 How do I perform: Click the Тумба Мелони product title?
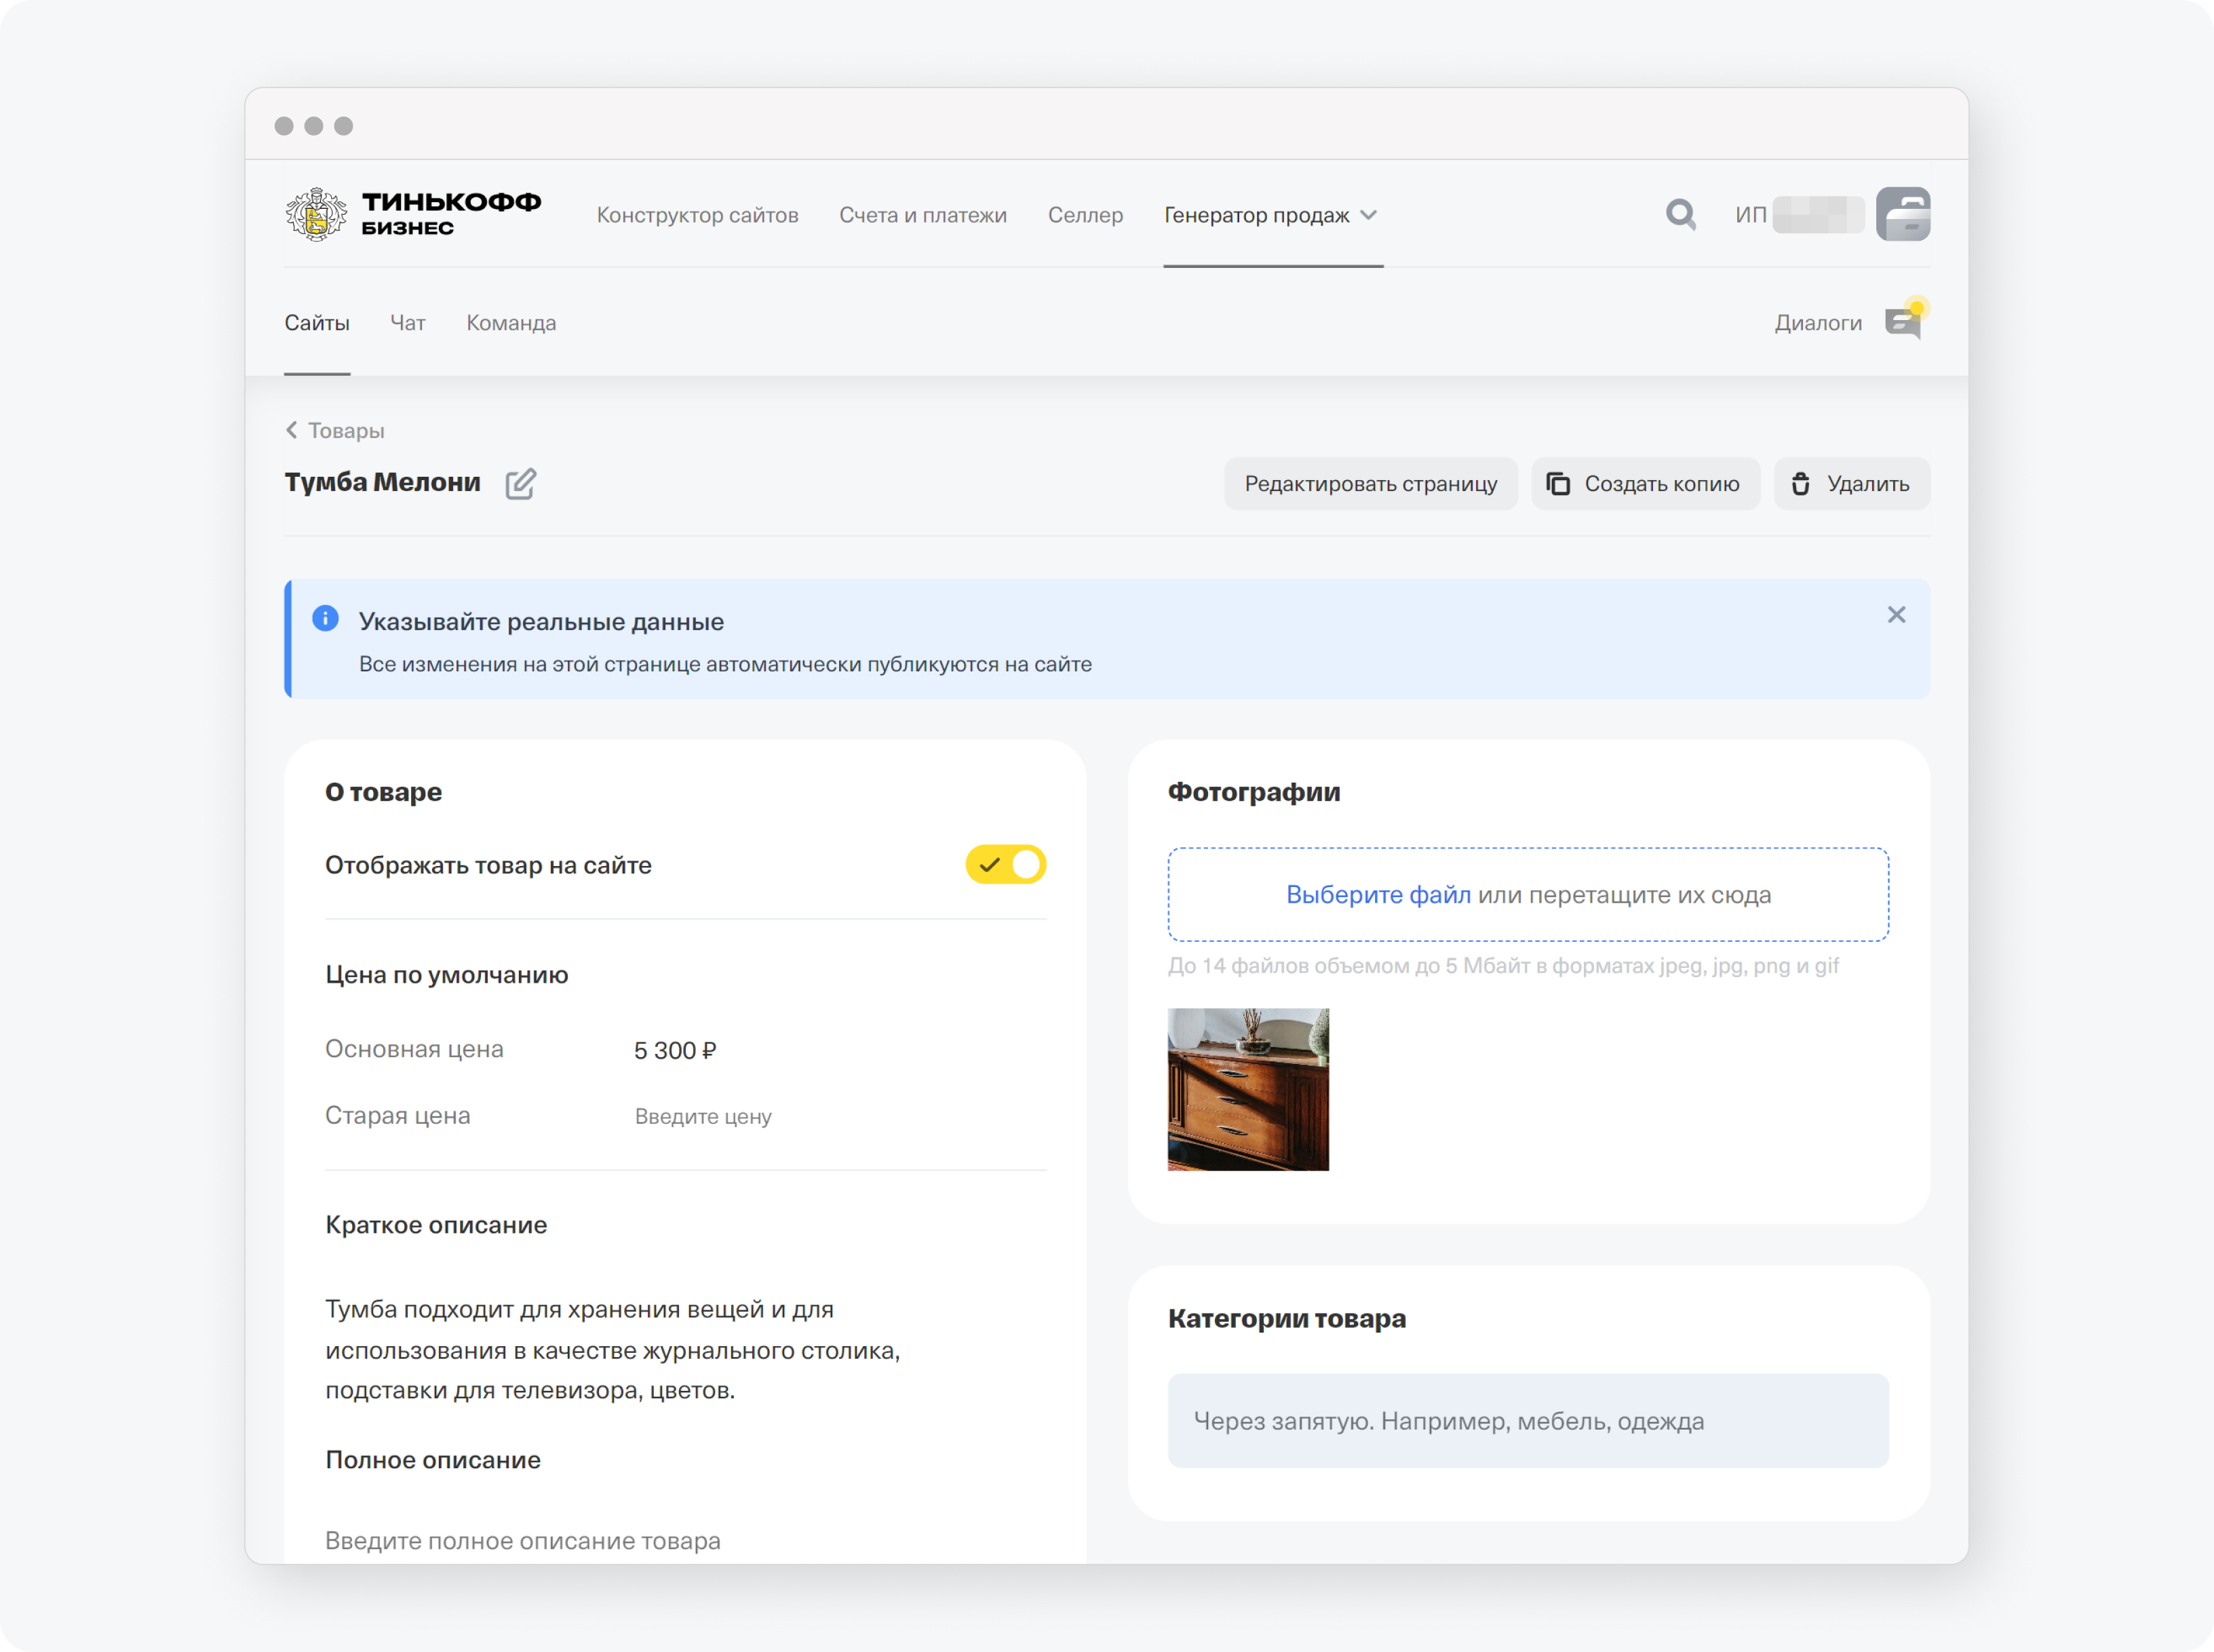pos(382,482)
